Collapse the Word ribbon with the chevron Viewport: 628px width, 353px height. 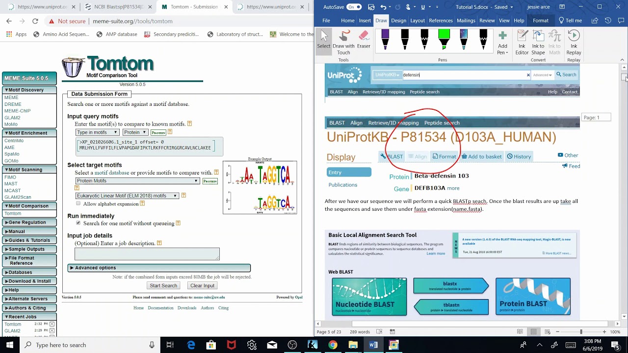point(623,59)
